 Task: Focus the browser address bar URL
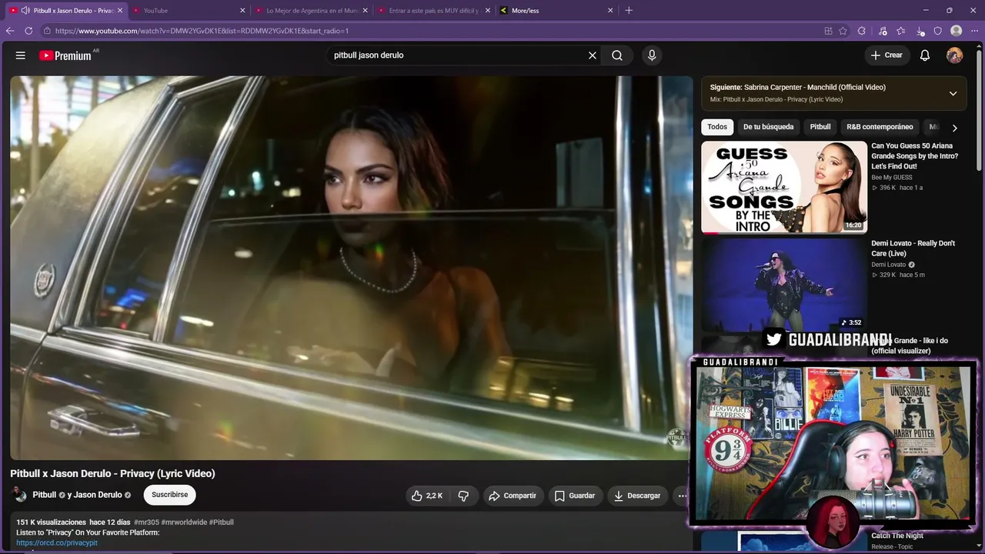[202, 31]
